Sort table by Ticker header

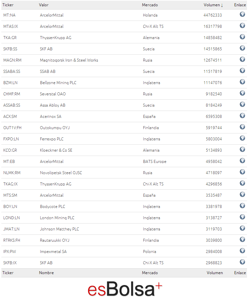[x=8, y=5]
